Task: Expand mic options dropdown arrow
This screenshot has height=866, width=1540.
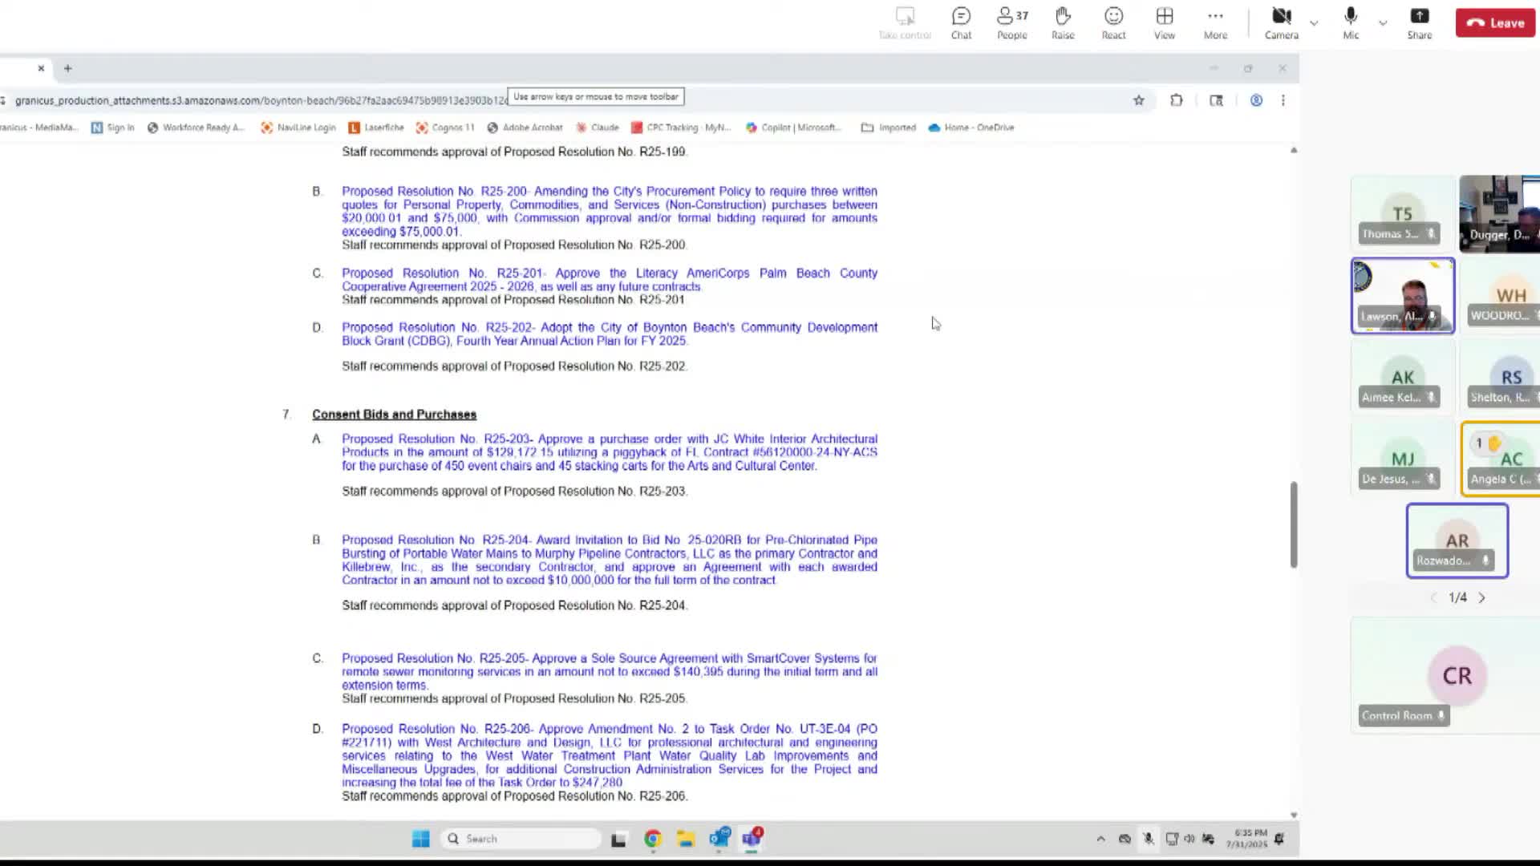Action: click(x=1383, y=23)
